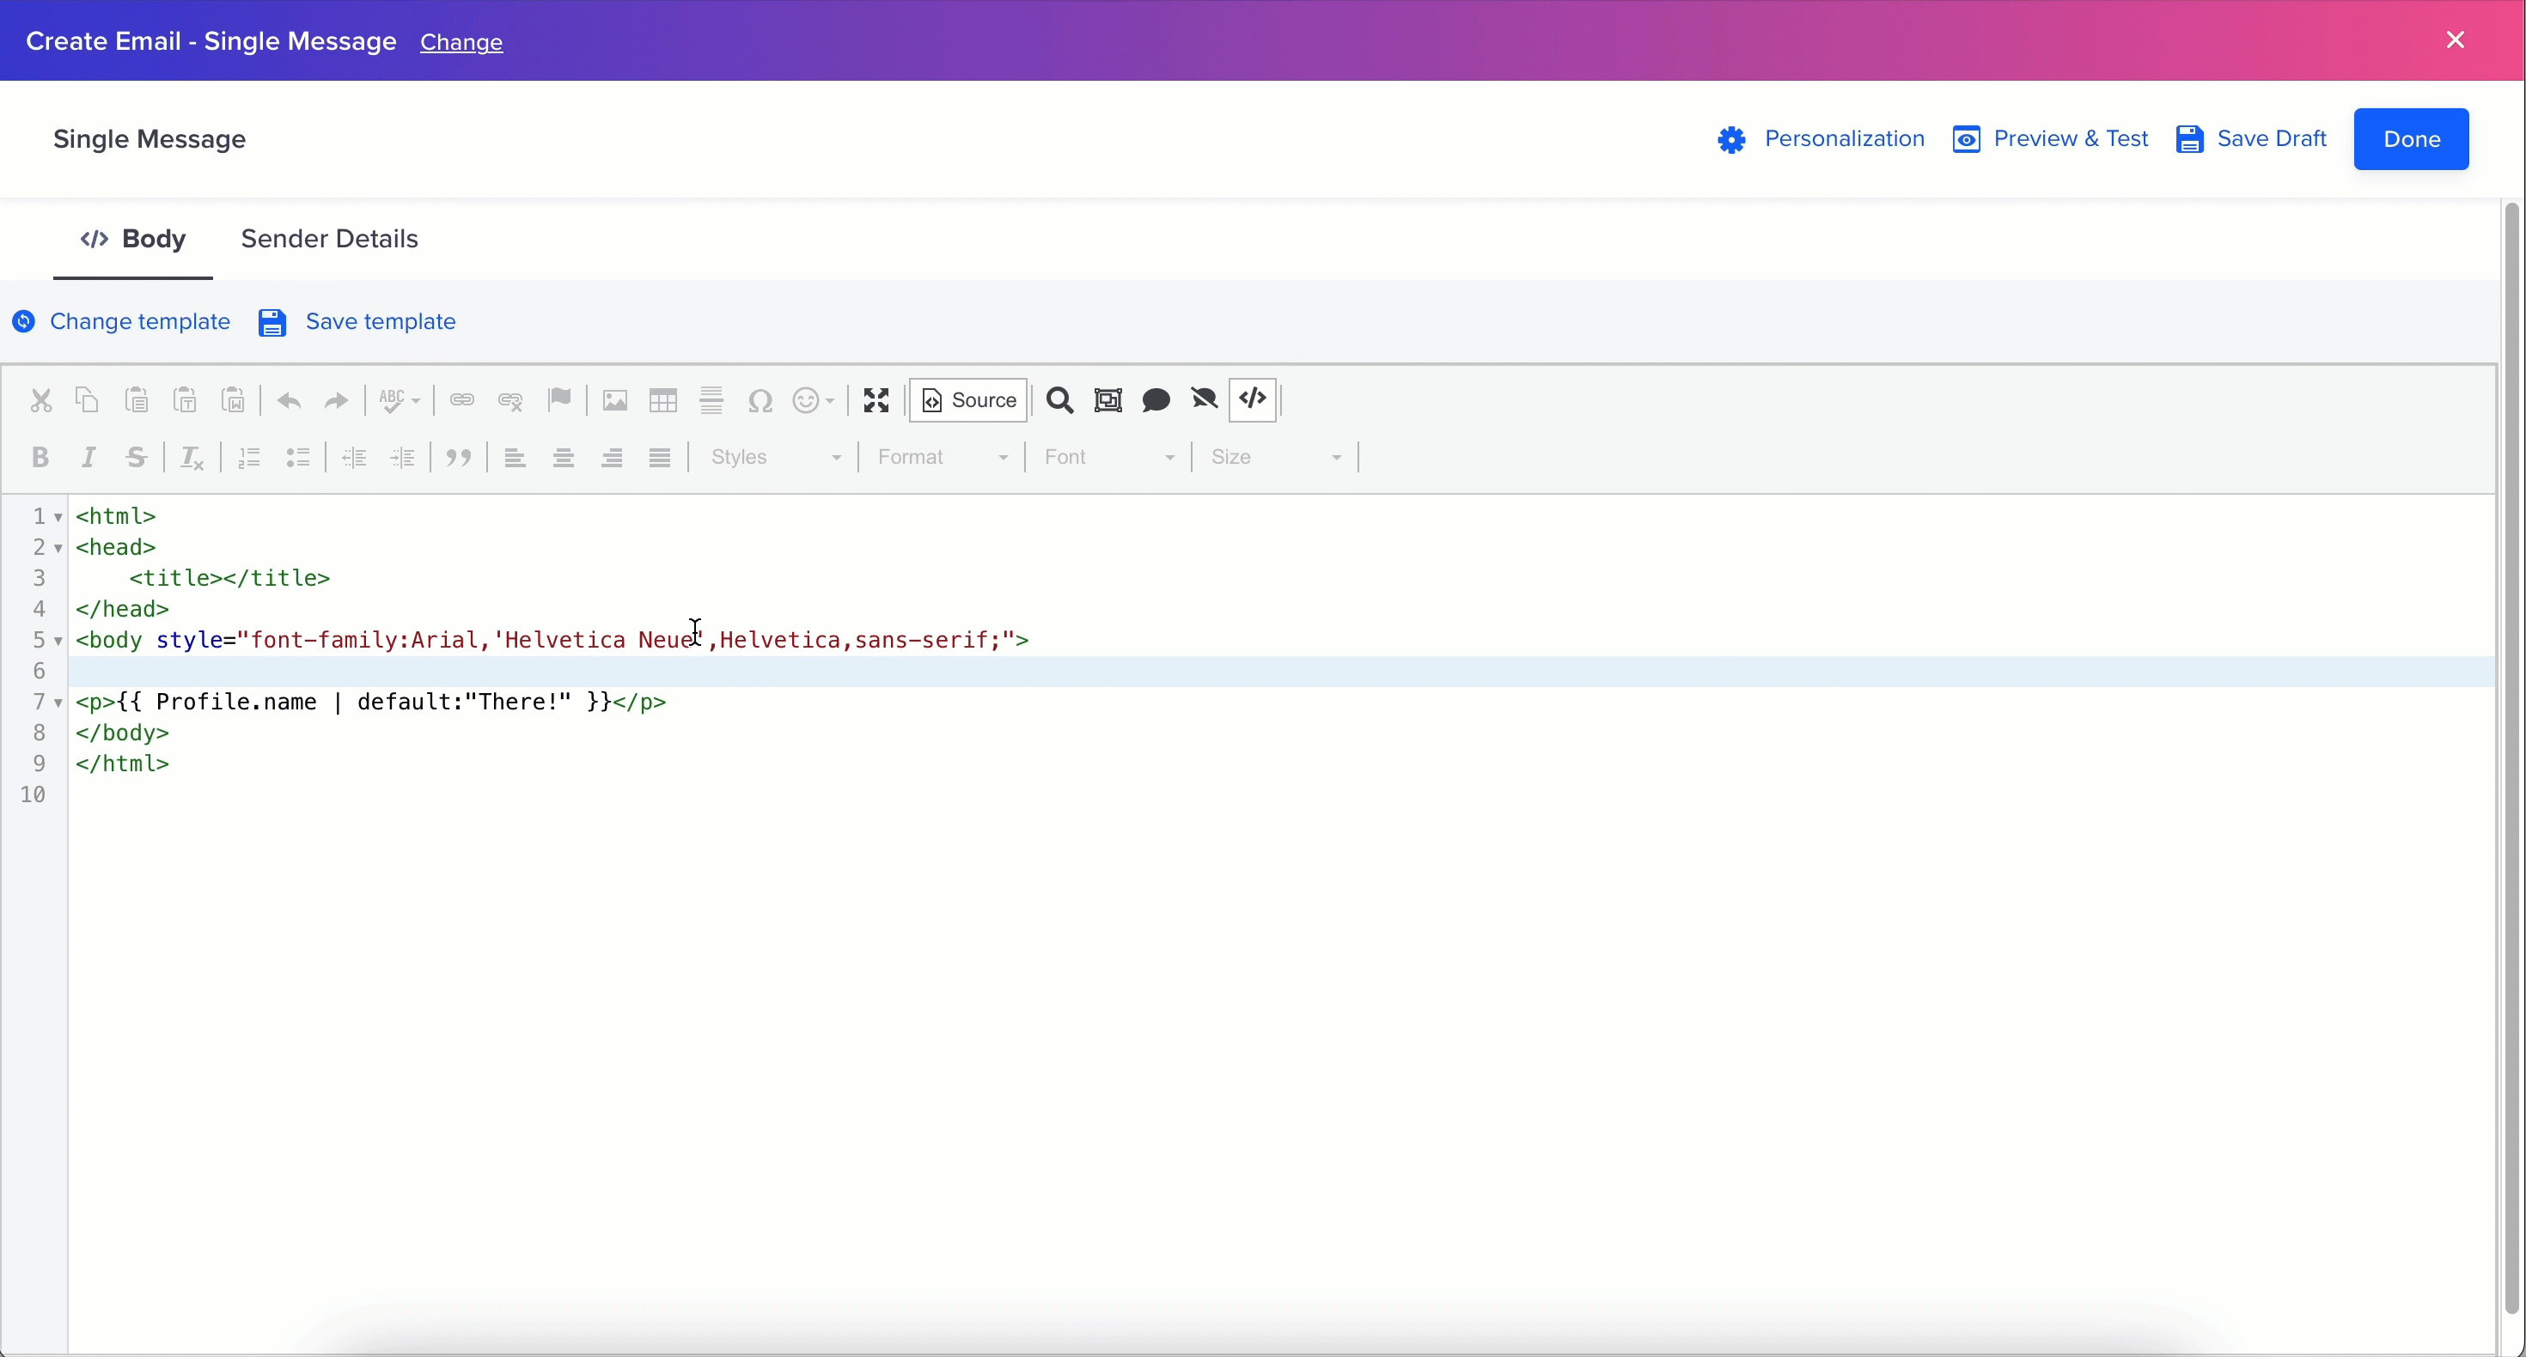
Task: Toggle strikethrough formatting
Action: click(137, 457)
